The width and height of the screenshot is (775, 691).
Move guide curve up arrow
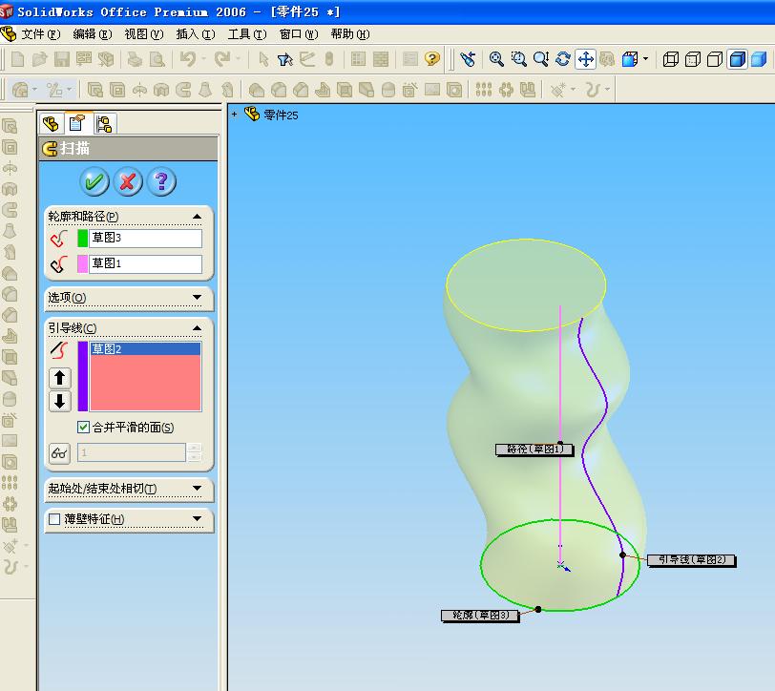click(60, 378)
